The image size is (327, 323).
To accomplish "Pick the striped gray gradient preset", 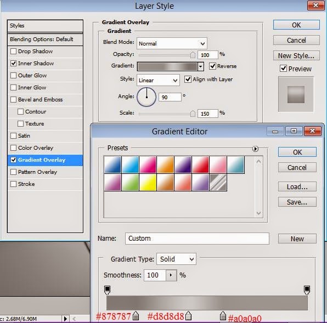I will click(x=218, y=183).
